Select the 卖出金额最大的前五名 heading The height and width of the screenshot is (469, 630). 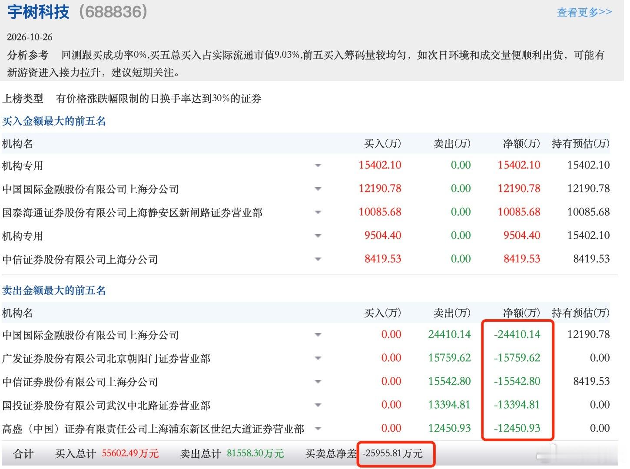pyautogui.click(x=54, y=291)
